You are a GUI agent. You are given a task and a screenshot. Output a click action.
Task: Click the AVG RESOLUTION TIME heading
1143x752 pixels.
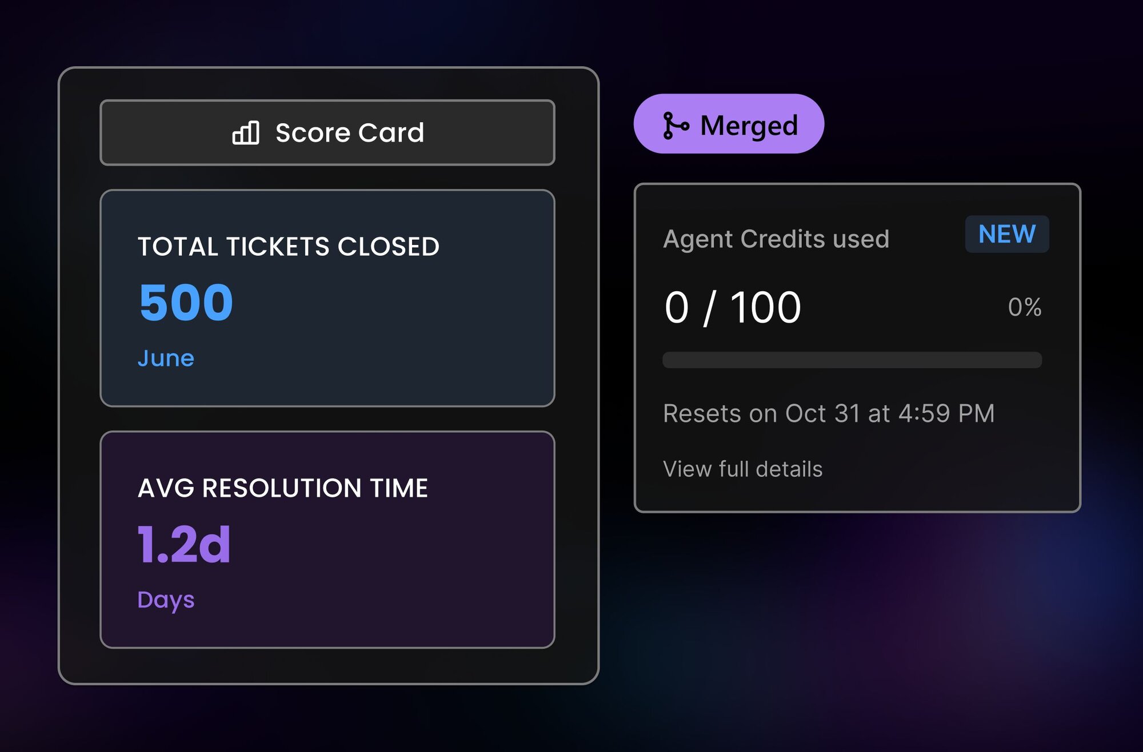(x=283, y=488)
